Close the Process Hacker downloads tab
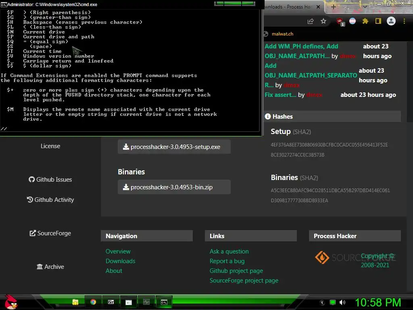Image resolution: width=413 pixels, height=310 pixels. pyautogui.click(x=318, y=7)
